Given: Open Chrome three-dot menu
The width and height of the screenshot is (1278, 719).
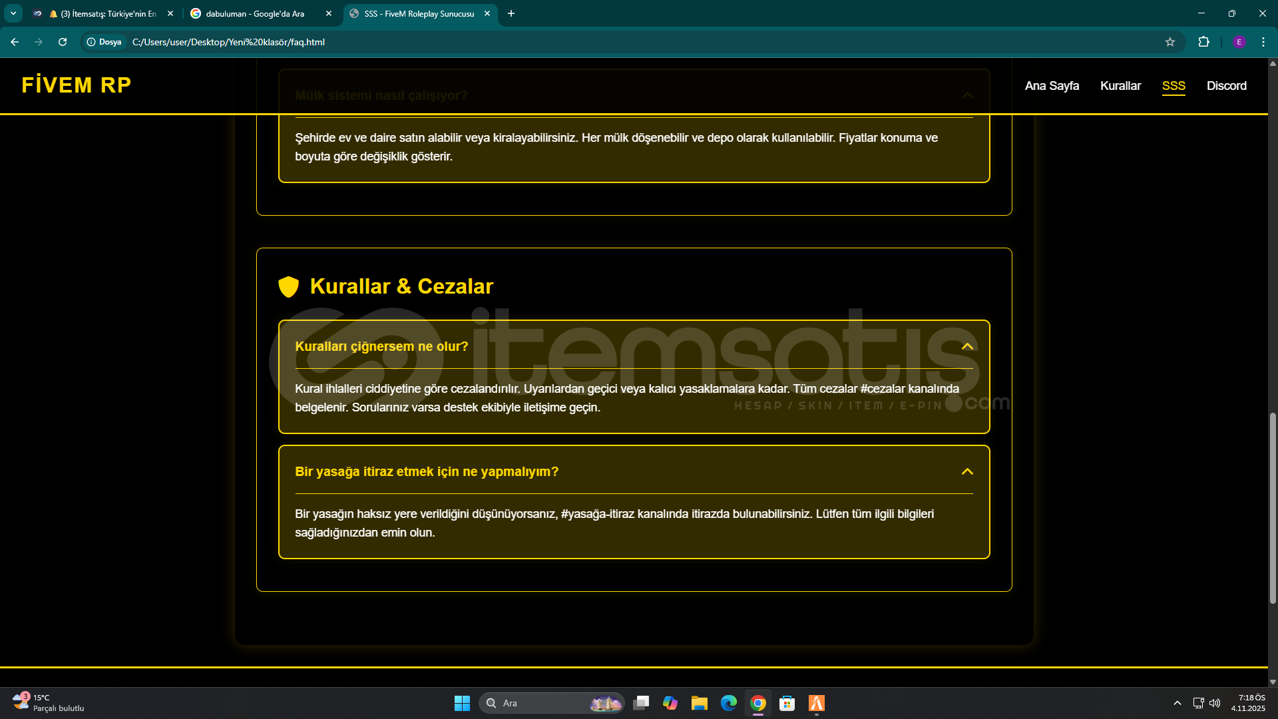Looking at the screenshot, I should tap(1263, 42).
